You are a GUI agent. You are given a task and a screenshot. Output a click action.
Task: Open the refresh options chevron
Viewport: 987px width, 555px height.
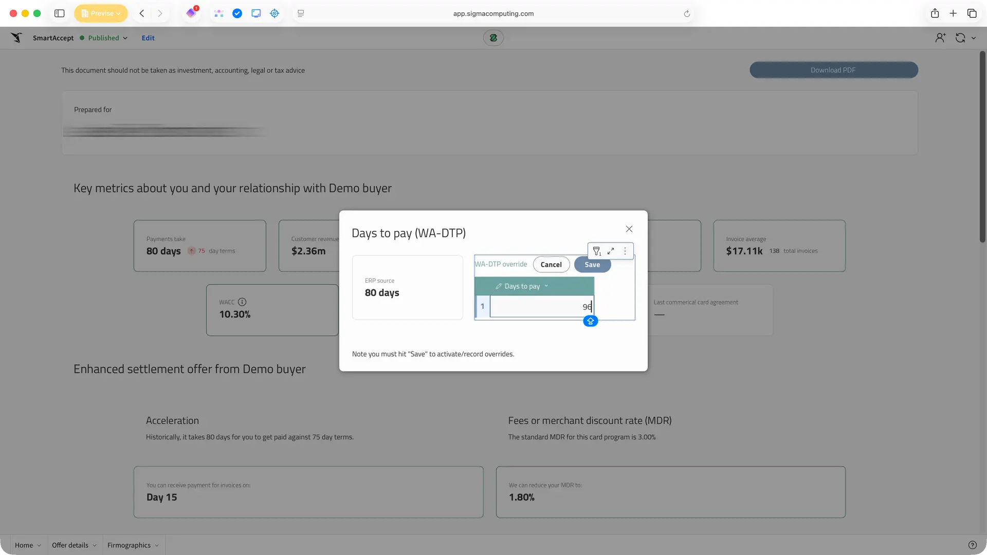(x=974, y=38)
